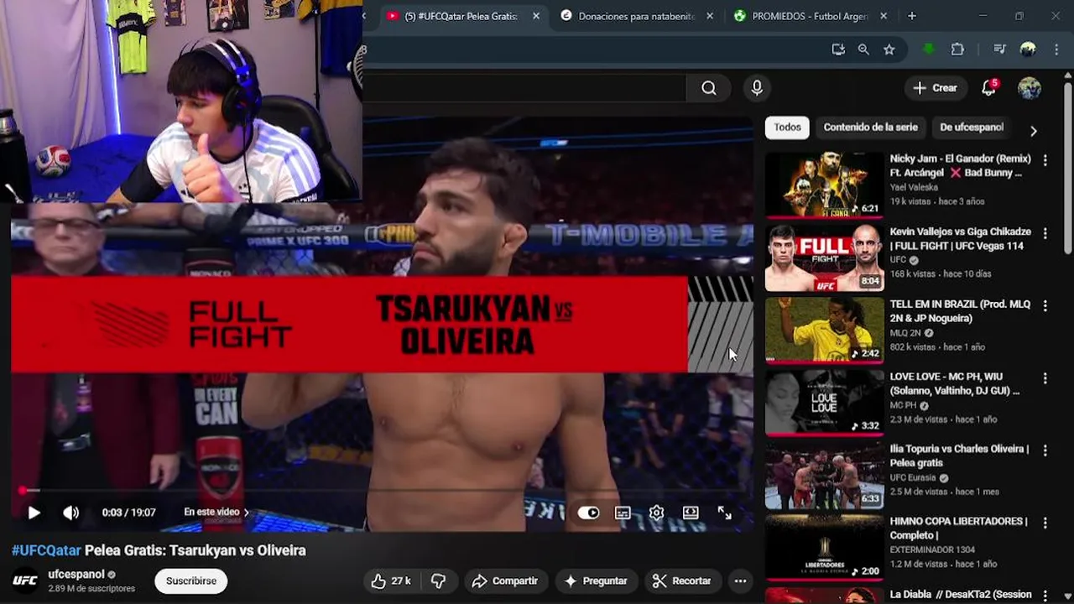Open the Nicky Jam El Ganador thumbnail
Image resolution: width=1074 pixels, height=604 pixels.
point(824,185)
